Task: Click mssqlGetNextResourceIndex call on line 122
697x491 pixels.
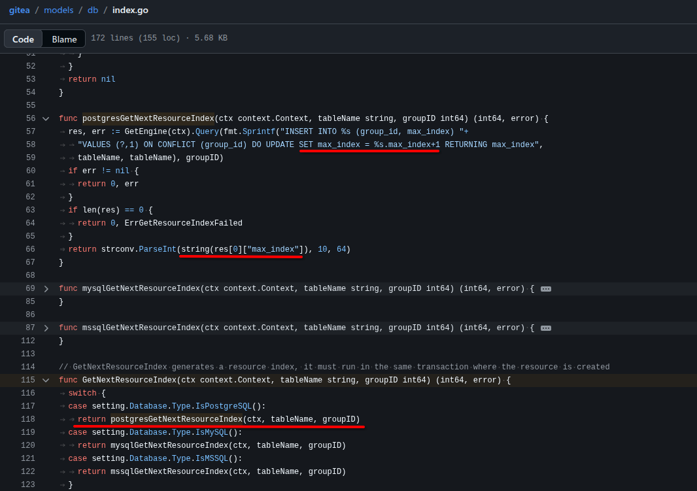Action: point(169,472)
